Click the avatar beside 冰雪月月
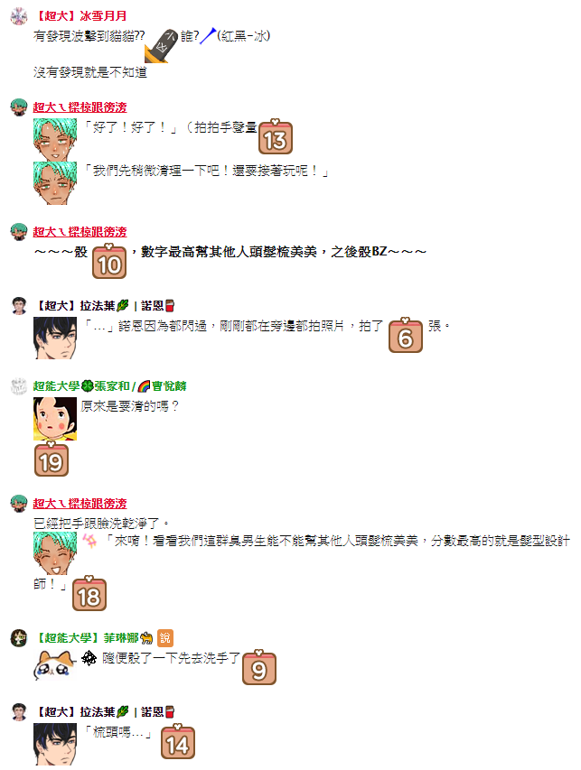This screenshot has width=581, height=770. [19, 16]
